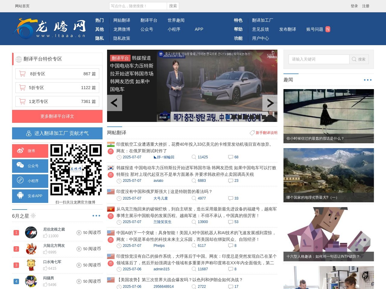This screenshot has height=289, width=386.
Task: Advance the carousel with the next arrow
Action: [x=270, y=103]
